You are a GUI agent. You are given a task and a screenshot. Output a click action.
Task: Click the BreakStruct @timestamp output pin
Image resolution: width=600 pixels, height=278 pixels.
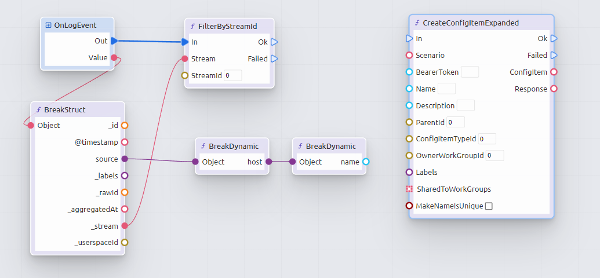[x=125, y=142]
